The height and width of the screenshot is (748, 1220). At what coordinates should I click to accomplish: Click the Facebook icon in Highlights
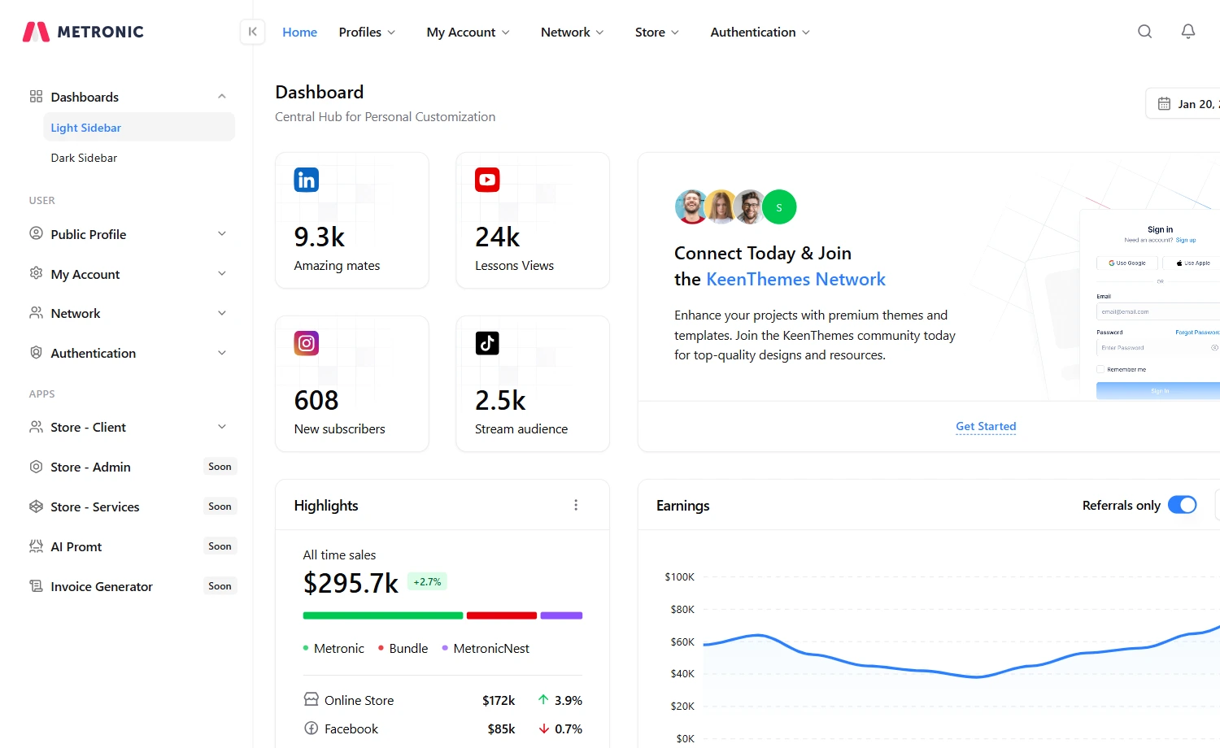coord(312,728)
